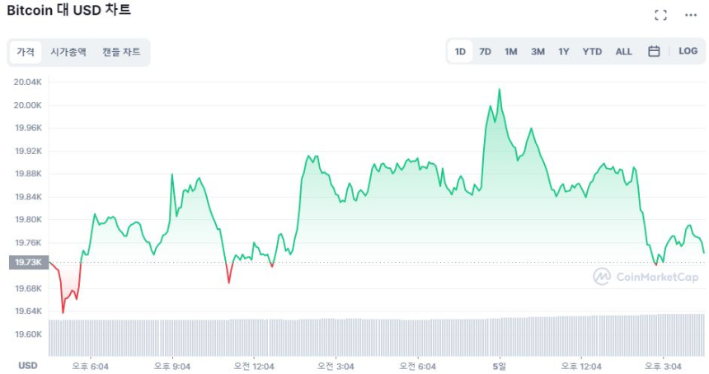
Task: Open the calendar date range picker
Action: coord(654,51)
